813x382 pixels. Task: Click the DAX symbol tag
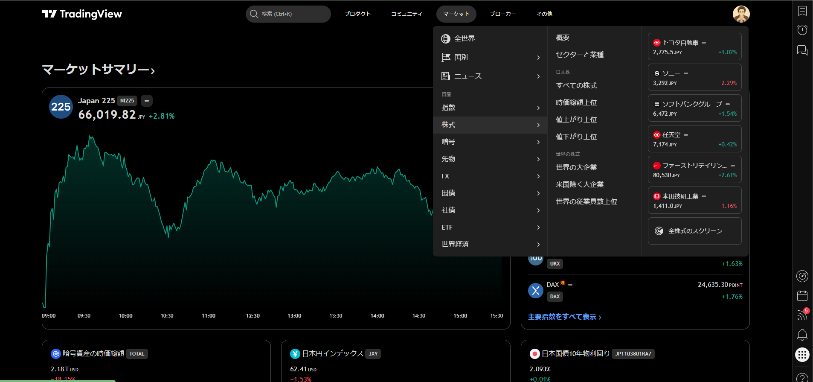click(x=555, y=297)
